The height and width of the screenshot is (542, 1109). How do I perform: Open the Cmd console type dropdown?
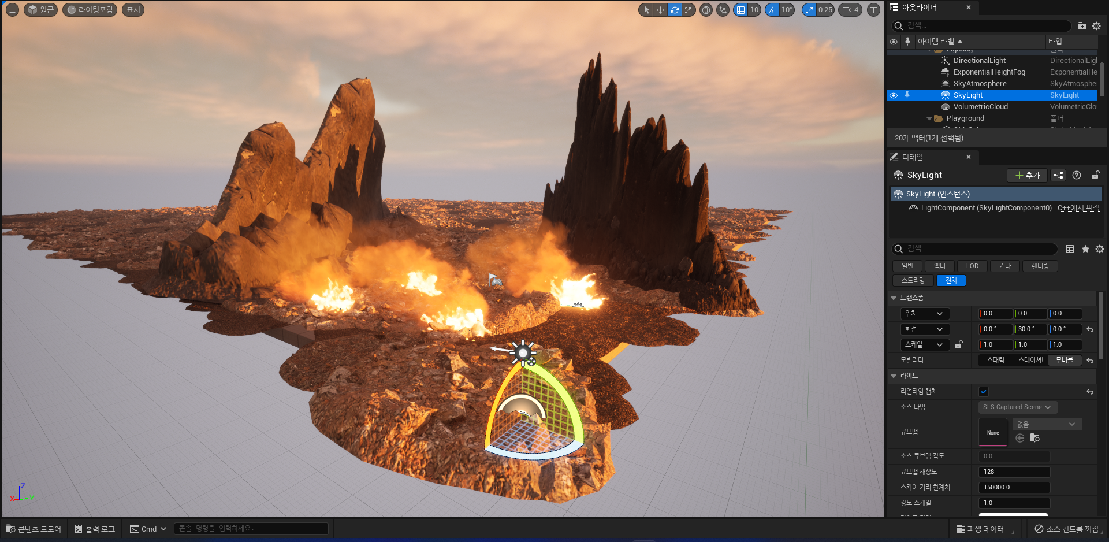[148, 529]
